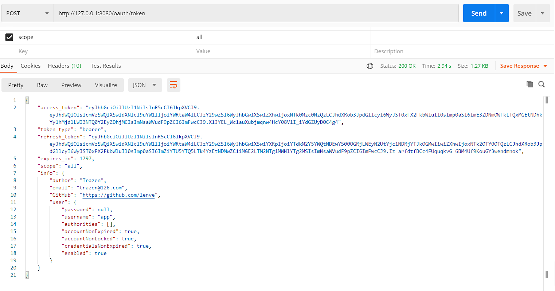Open the POST method dropdown
This screenshot has width=555, height=291.
click(27, 13)
